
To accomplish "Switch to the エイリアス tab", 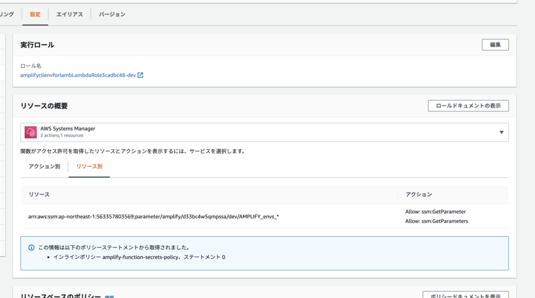I will coord(70,14).
